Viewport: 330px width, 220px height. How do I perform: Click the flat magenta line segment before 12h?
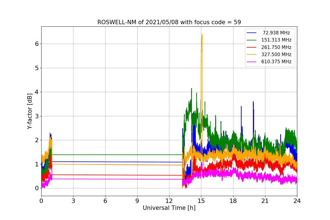(117, 179)
